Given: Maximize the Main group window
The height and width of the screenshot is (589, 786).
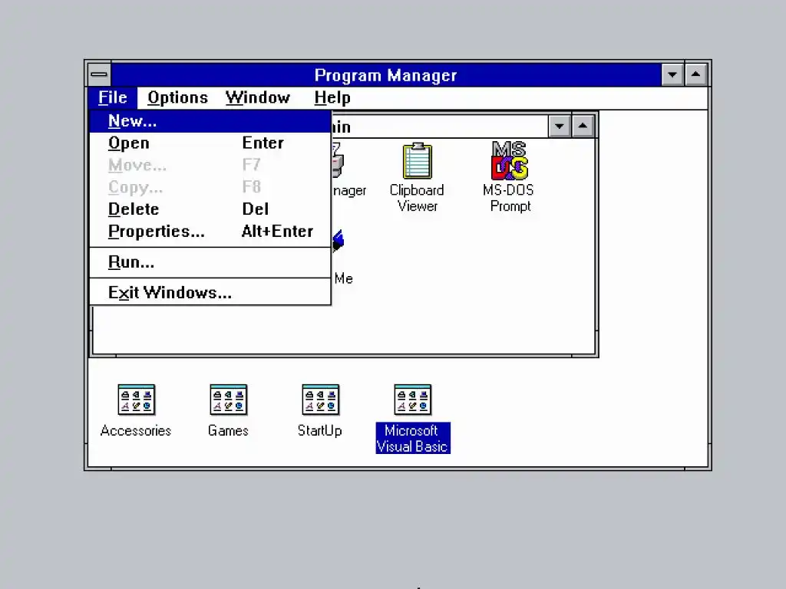Looking at the screenshot, I should point(583,127).
